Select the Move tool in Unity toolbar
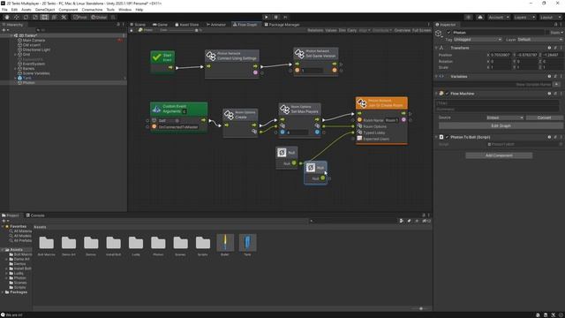The height and width of the screenshot is (318, 565). click(16, 18)
